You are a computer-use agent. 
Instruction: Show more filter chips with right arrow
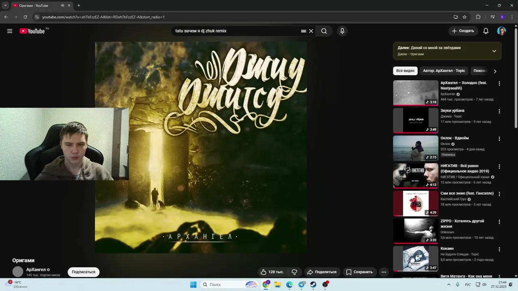coord(495,71)
